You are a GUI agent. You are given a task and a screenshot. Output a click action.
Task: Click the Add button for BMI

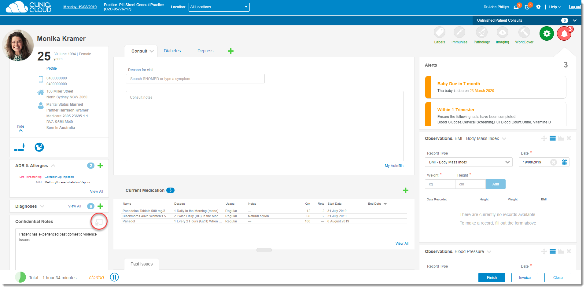pyautogui.click(x=496, y=184)
